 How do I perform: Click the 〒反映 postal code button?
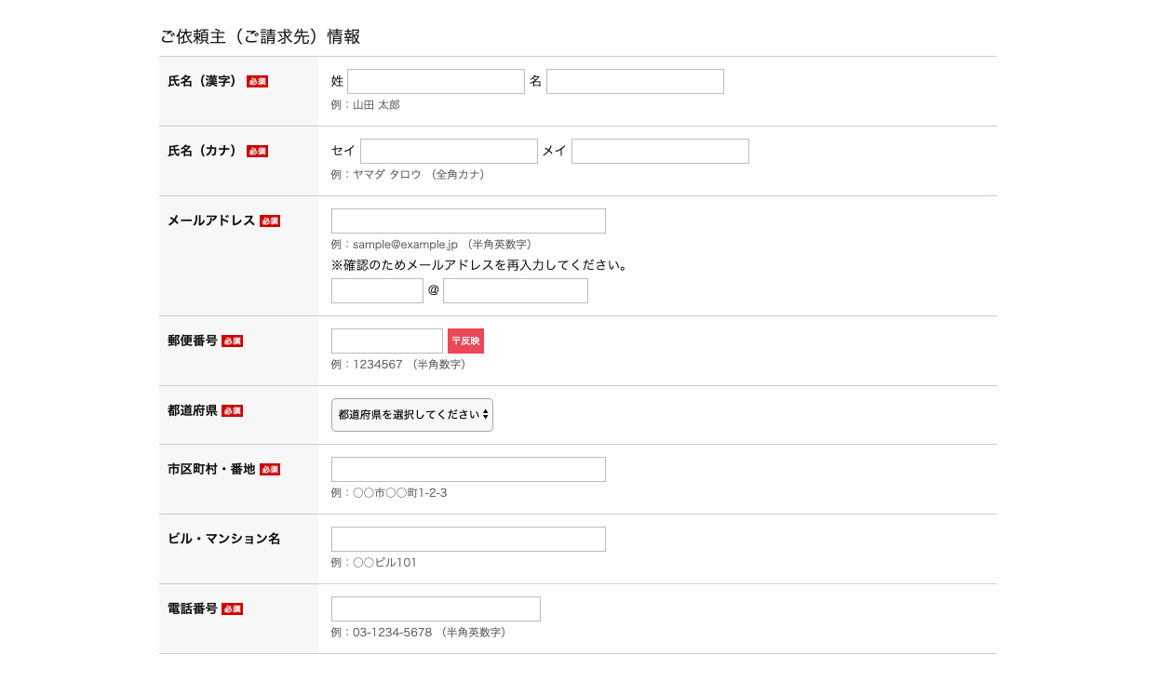click(465, 341)
